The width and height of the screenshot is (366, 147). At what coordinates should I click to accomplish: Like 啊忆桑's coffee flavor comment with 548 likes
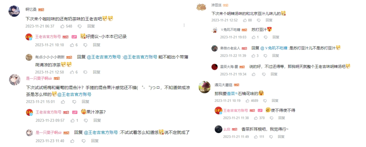(62, 26)
